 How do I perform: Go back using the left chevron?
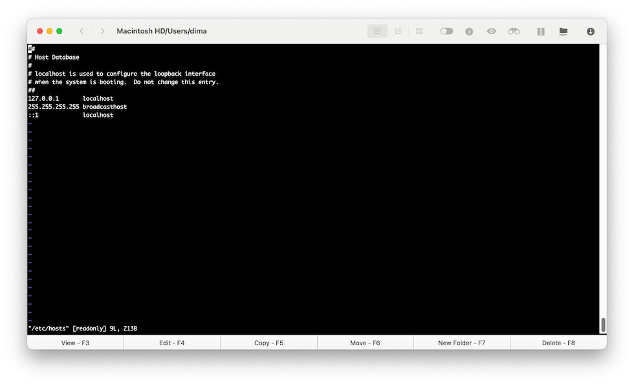point(82,31)
